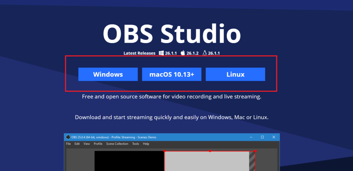Select the macOS release version 26.1.2 text
This screenshot has height=171, width=353.
point(192,53)
